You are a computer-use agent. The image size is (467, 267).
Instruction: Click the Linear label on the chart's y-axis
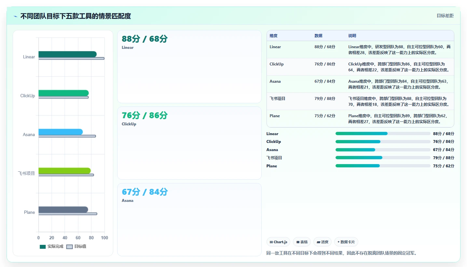coord(29,57)
